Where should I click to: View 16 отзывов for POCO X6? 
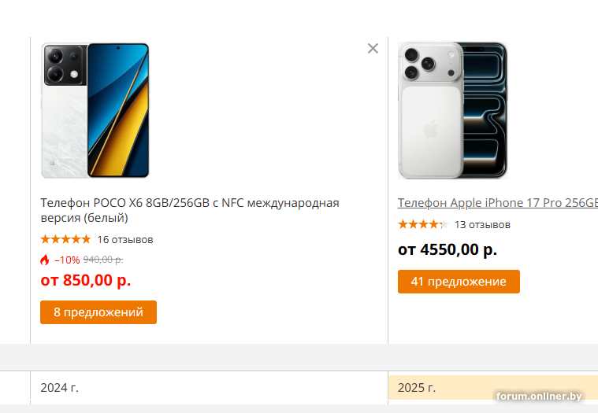tap(125, 239)
